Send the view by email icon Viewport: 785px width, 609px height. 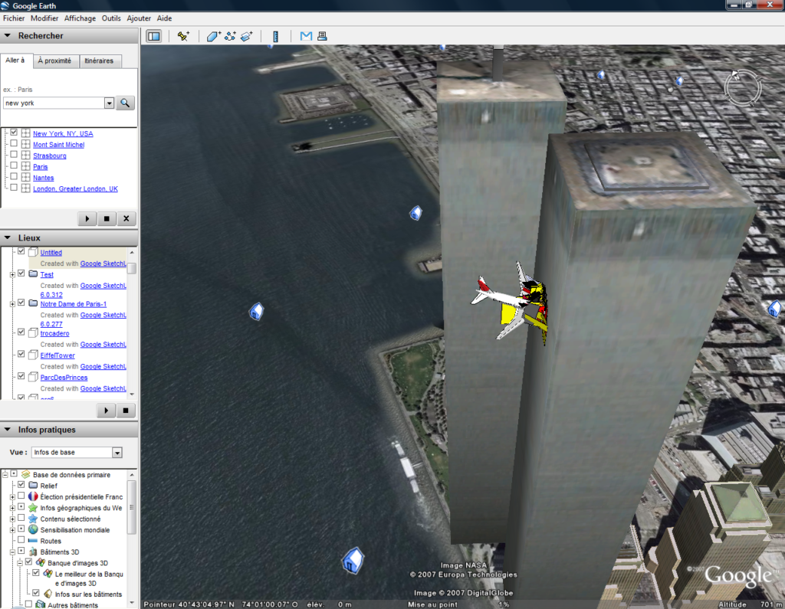(306, 36)
